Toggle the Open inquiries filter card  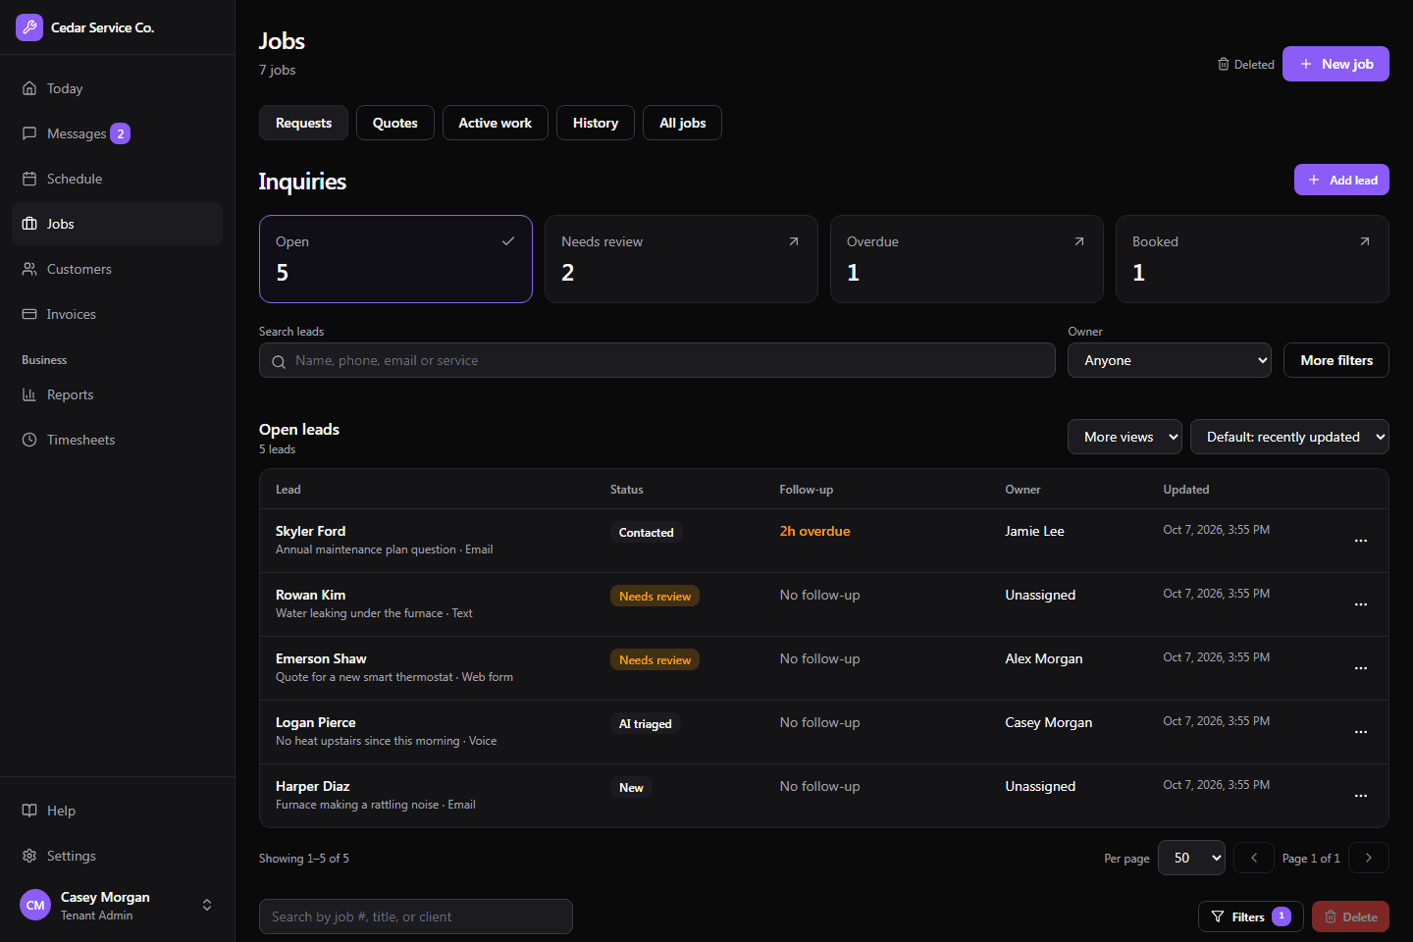(x=395, y=259)
